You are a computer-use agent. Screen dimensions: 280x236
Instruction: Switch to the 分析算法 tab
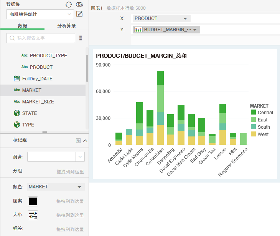66,26
